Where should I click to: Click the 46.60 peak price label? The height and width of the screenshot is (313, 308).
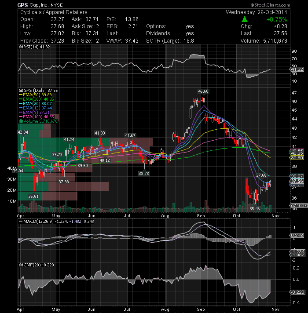click(203, 91)
